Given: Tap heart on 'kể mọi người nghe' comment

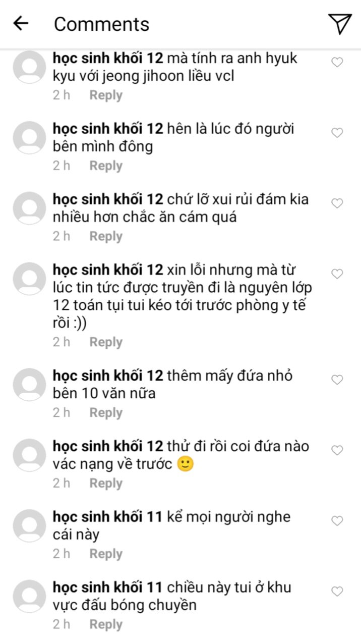Looking at the screenshot, I should tap(337, 520).
